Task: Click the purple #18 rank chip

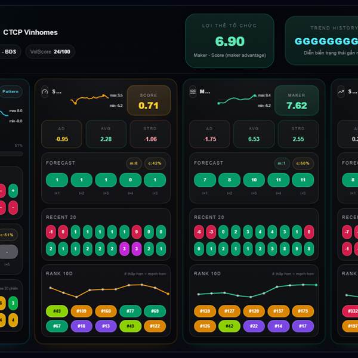Action: pos(82,326)
